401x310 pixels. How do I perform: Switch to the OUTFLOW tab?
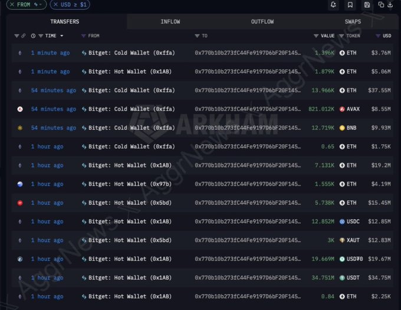[262, 22]
